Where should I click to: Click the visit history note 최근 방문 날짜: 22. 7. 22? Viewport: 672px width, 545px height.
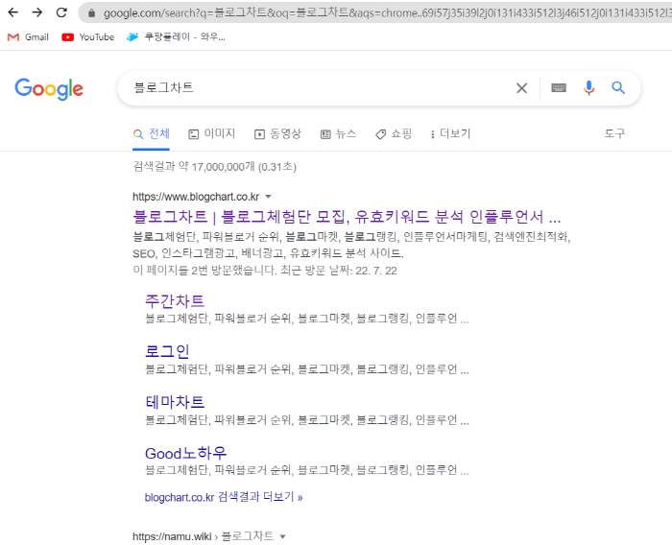[339, 271]
